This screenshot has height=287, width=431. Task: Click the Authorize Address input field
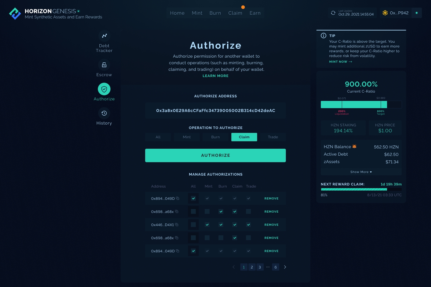(215, 110)
